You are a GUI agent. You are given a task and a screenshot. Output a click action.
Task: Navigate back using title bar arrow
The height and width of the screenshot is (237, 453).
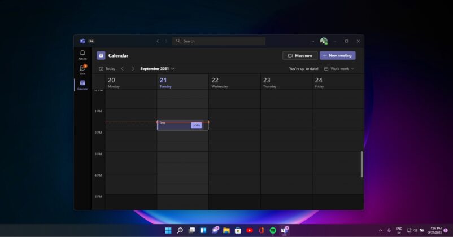[x=158, y=41]
